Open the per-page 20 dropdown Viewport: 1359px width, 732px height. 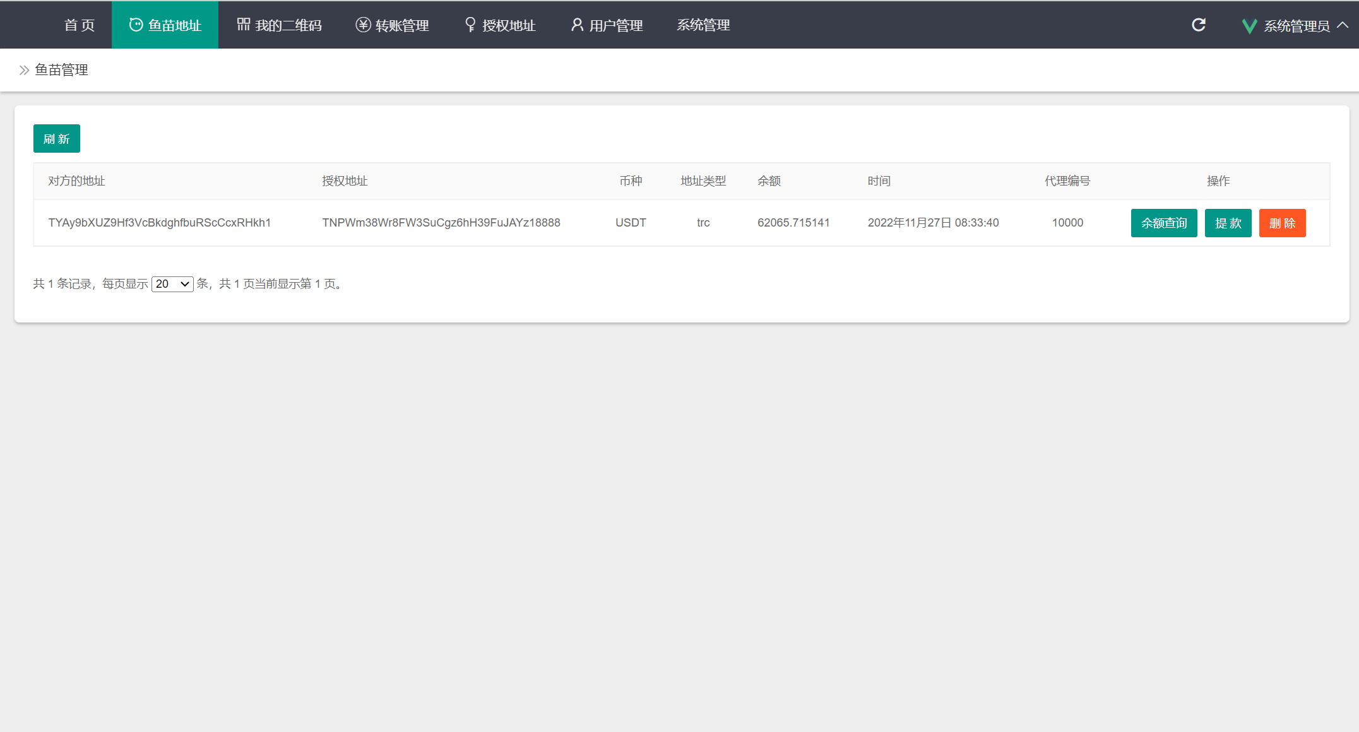tap(172, 284)
